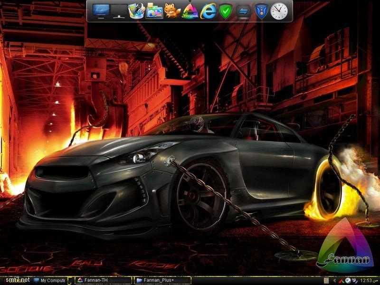
Task: Launch Internet Explorer from the dock
Action: point(208,11)
